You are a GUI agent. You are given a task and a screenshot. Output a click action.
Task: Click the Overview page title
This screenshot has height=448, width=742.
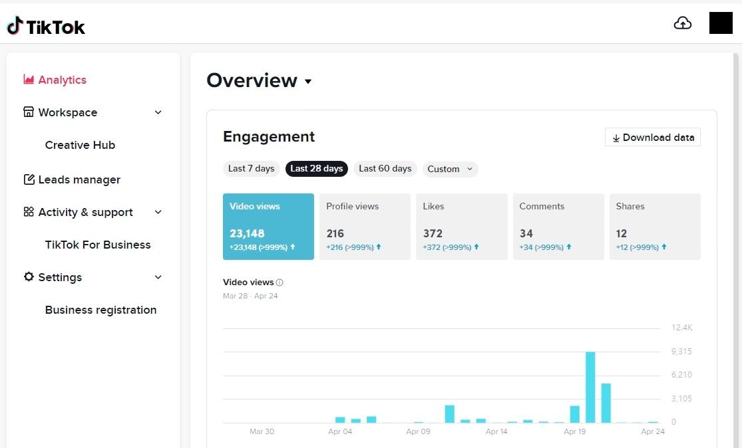pyautogui.click(x=252, y=80)
